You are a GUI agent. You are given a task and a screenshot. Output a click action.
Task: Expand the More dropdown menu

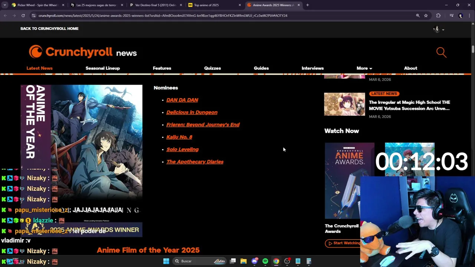(364, 68)
